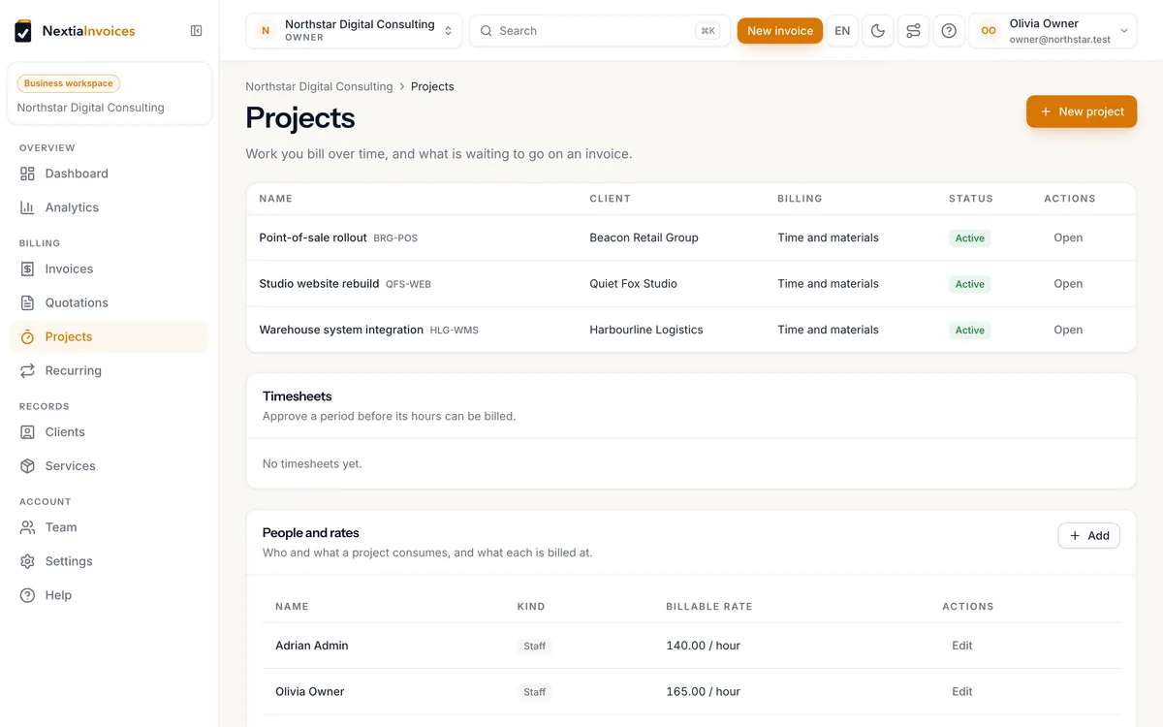
Task: Open the Point-of-sale rollout project
Action: click(x=1068, y=237)
